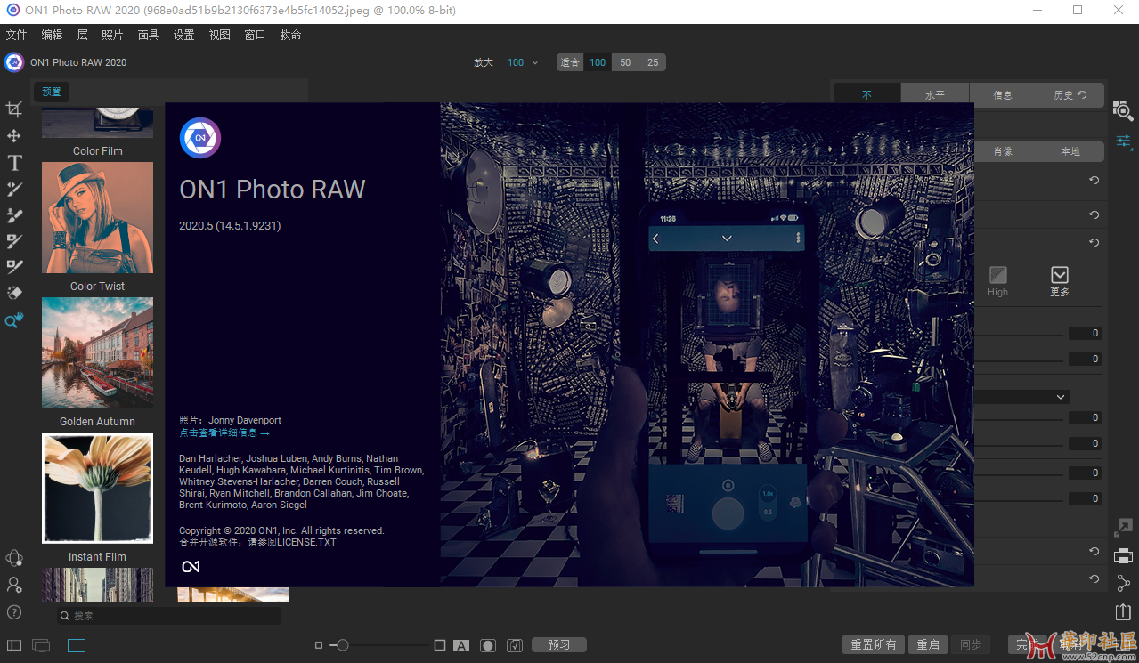Screen dimensions: 1139x663
Task: Open the Print icon
Action: point(1123,556)
